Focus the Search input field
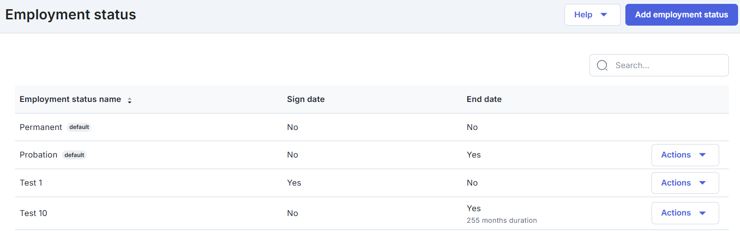The height and width of the screenshot is (231, 740). coord(667,65)
